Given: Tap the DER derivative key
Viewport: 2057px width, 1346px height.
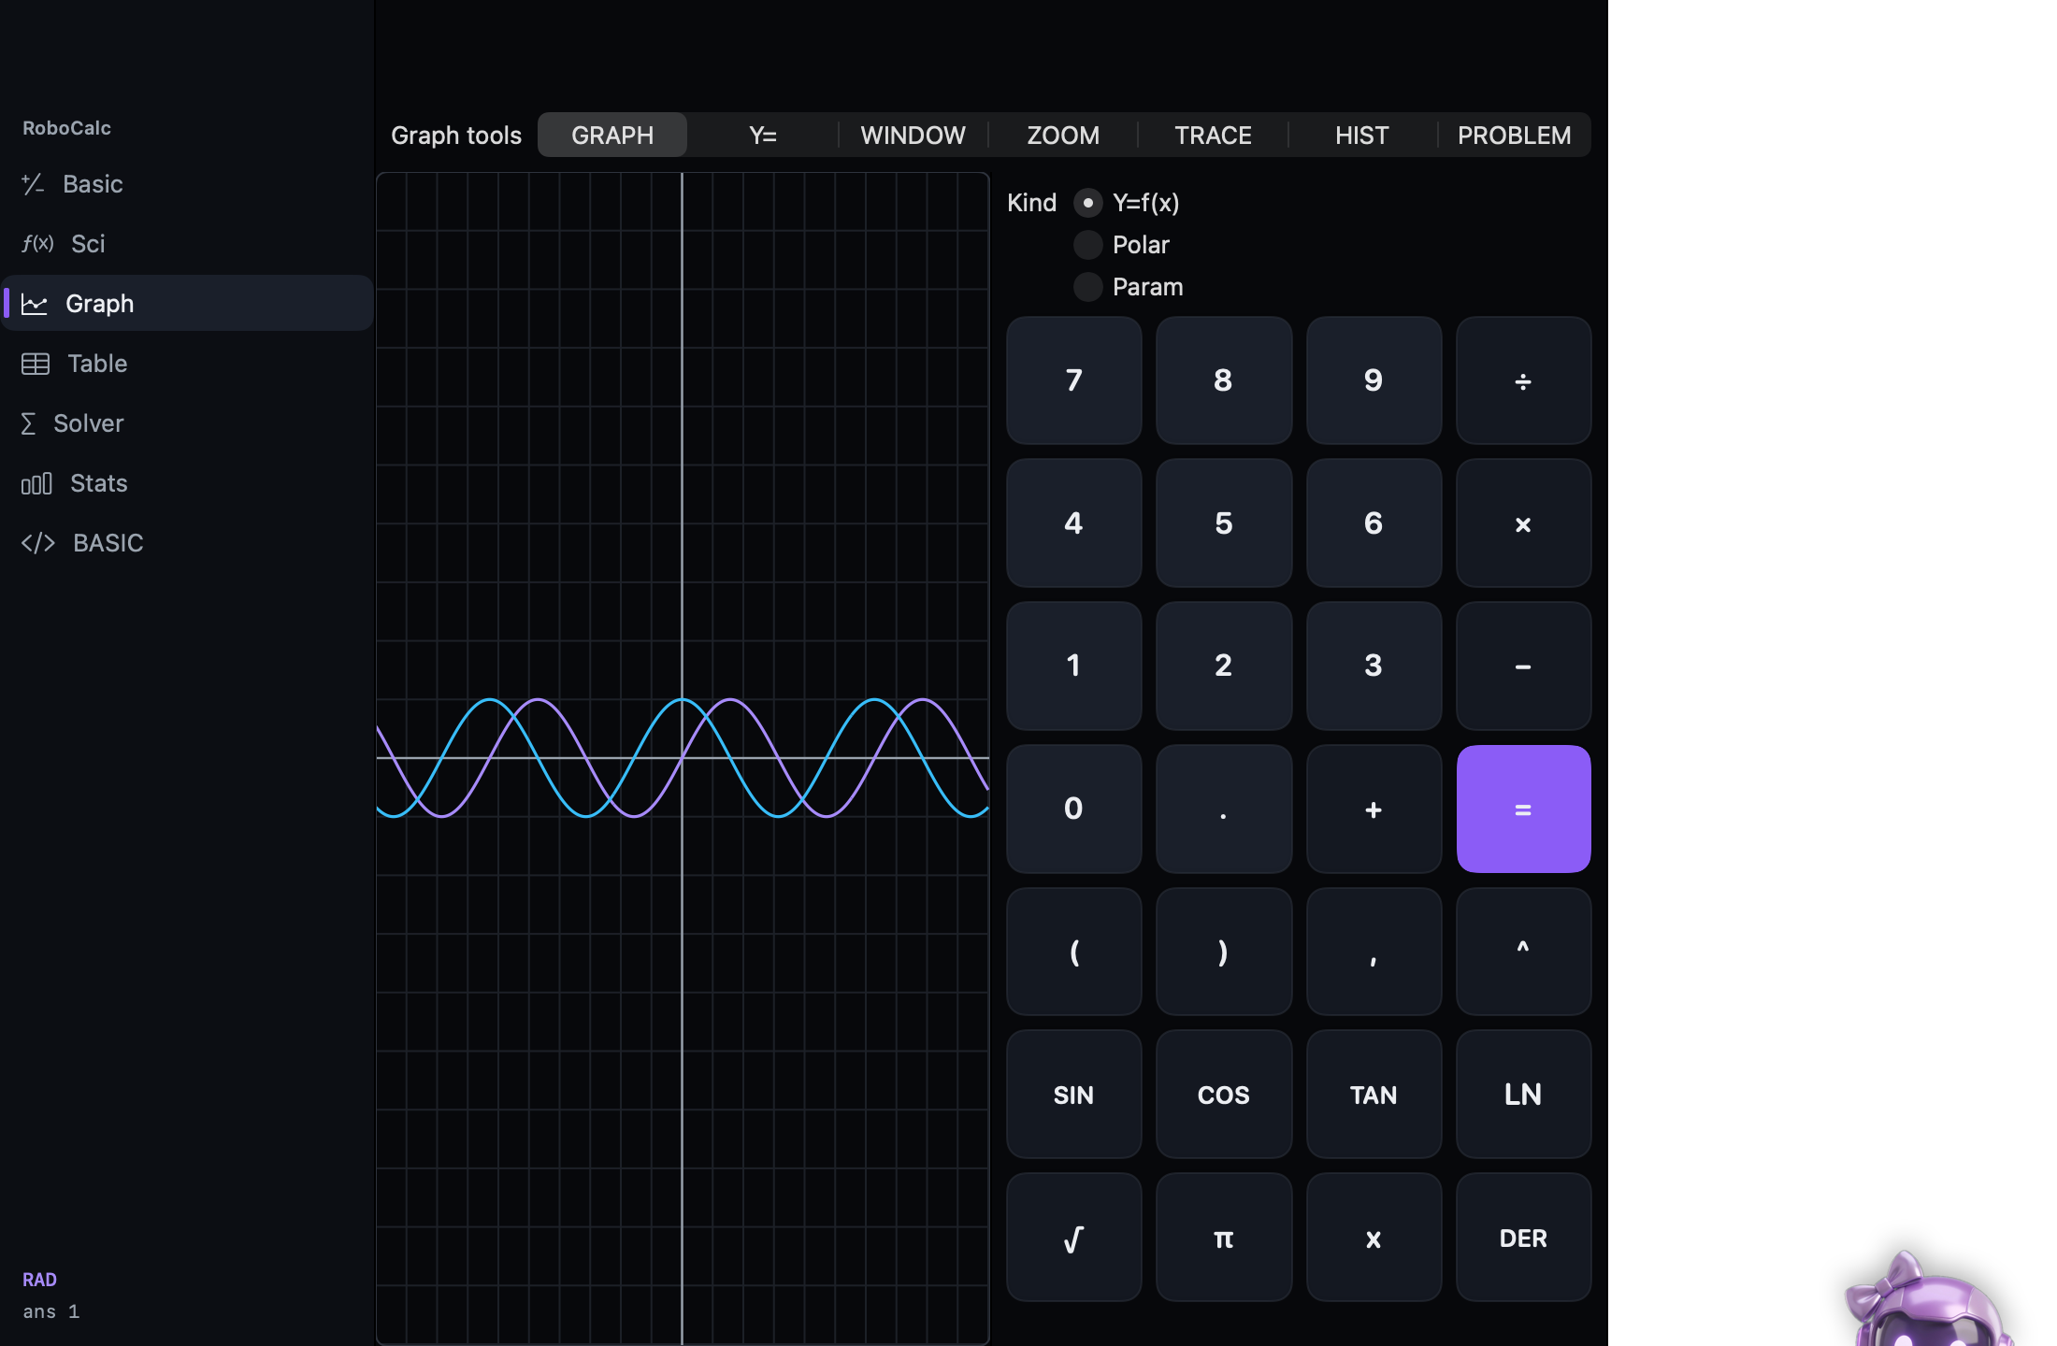Looking at the screenshot, I should (x=1523, y=1238).
